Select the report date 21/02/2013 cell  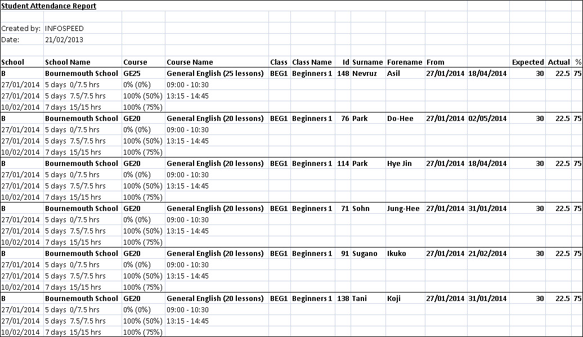coord(64,39)
